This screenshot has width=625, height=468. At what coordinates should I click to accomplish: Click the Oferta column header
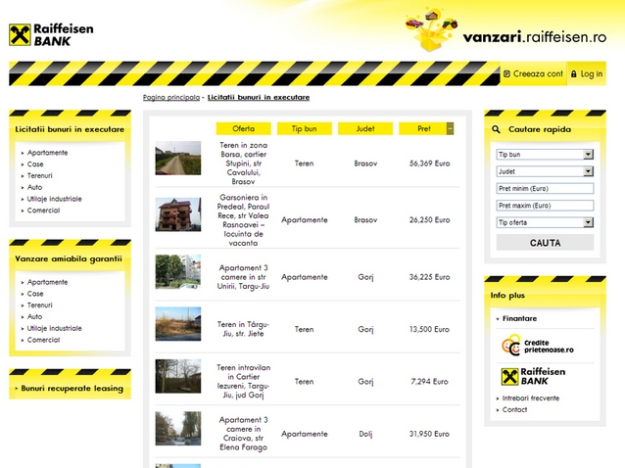[x=243, y=128]
